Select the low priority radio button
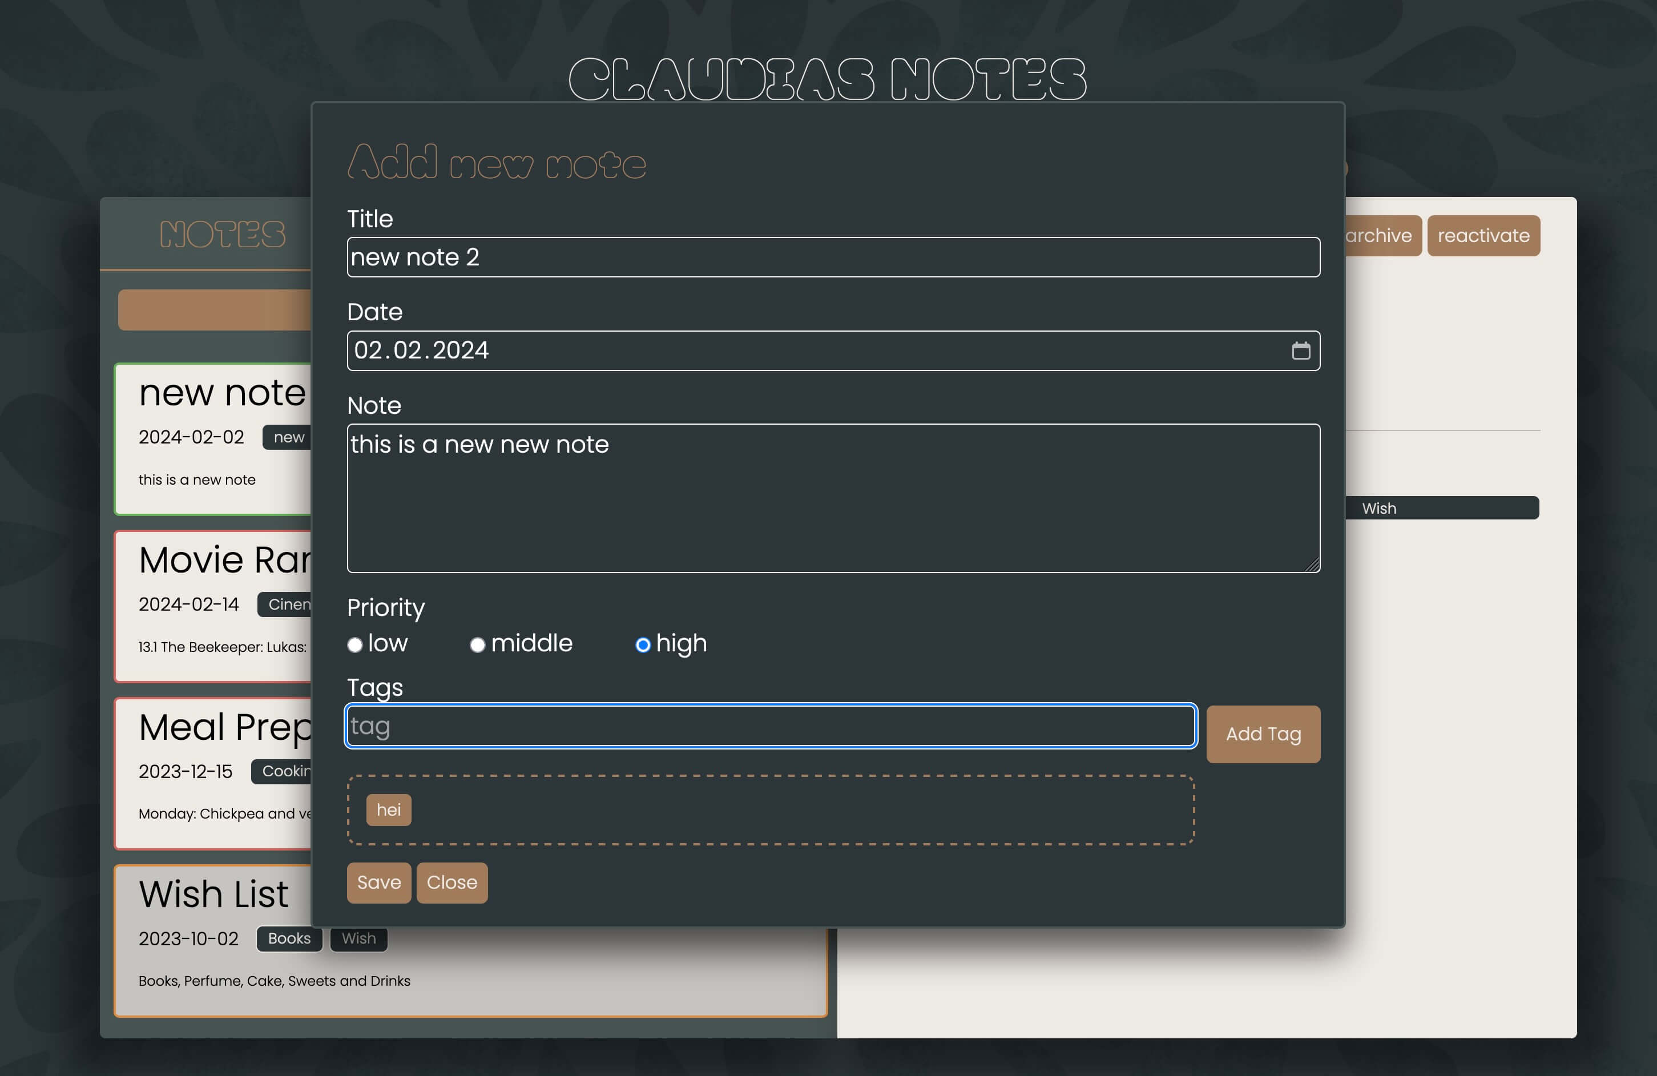Viewport: 1657px width, 1076px height. point(355,645)
